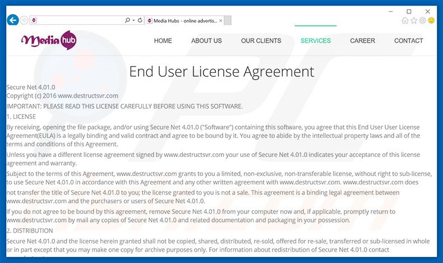
Task: Click the Media hub logo
Action: tap(49, 40)
